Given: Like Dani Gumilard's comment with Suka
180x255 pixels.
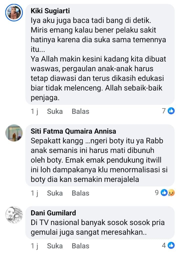Looking at the screenshot, I should pos(55,246).
